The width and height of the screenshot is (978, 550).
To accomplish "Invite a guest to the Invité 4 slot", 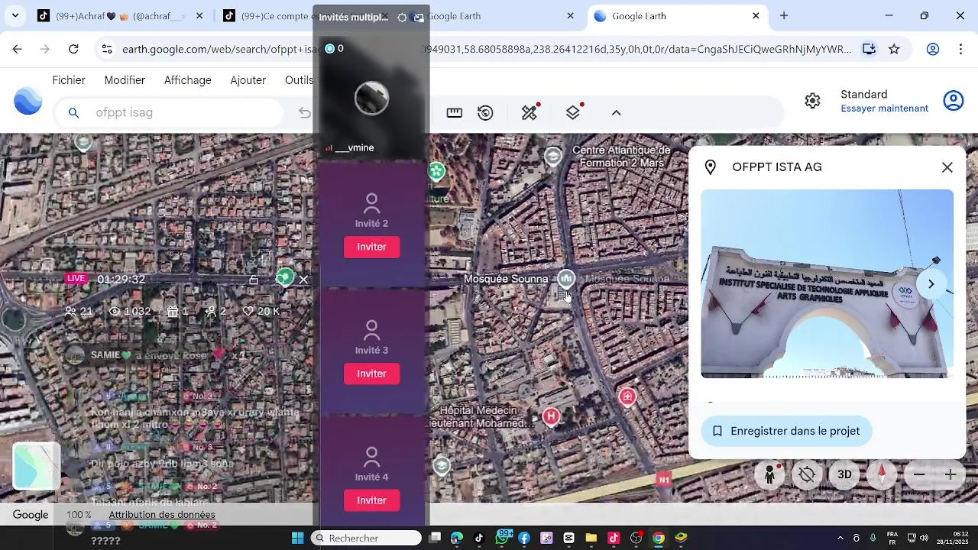I will (x=371, y=500).
